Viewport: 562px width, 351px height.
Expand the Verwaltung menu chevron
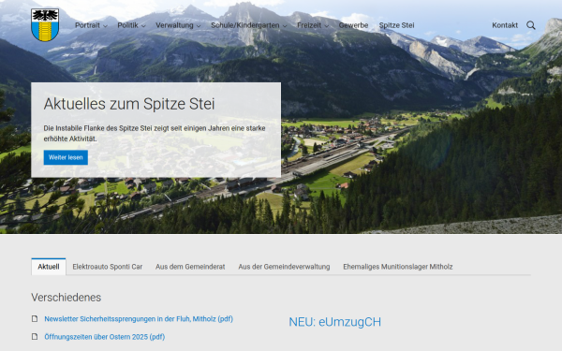pyautogui.click(x=199, y=26)
